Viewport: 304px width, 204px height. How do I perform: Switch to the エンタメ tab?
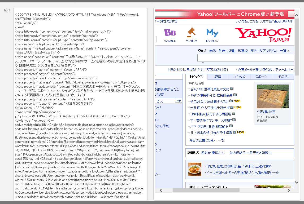click(240, 77)
